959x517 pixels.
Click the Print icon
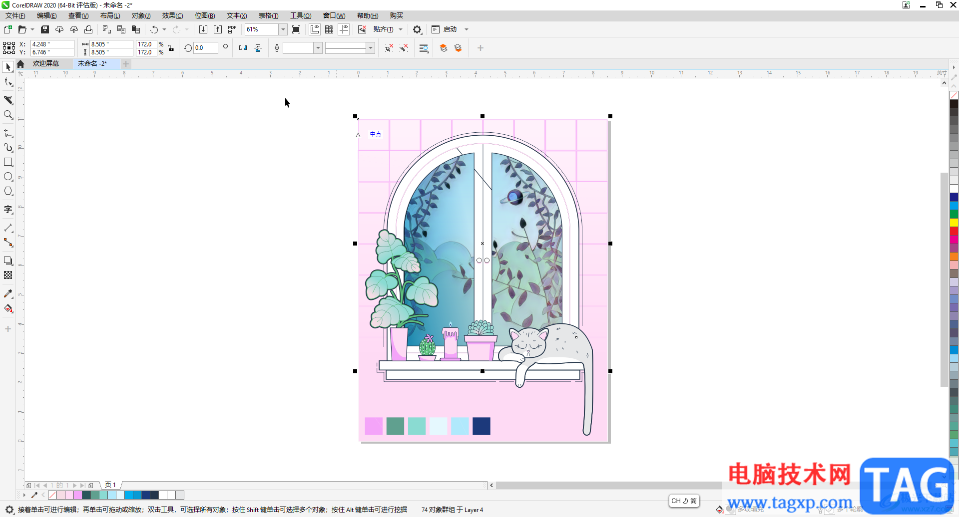[x=88, y=29]
